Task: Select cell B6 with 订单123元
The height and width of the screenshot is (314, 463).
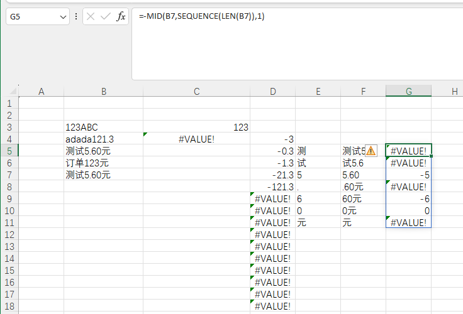Action: (x=104, y=163)
